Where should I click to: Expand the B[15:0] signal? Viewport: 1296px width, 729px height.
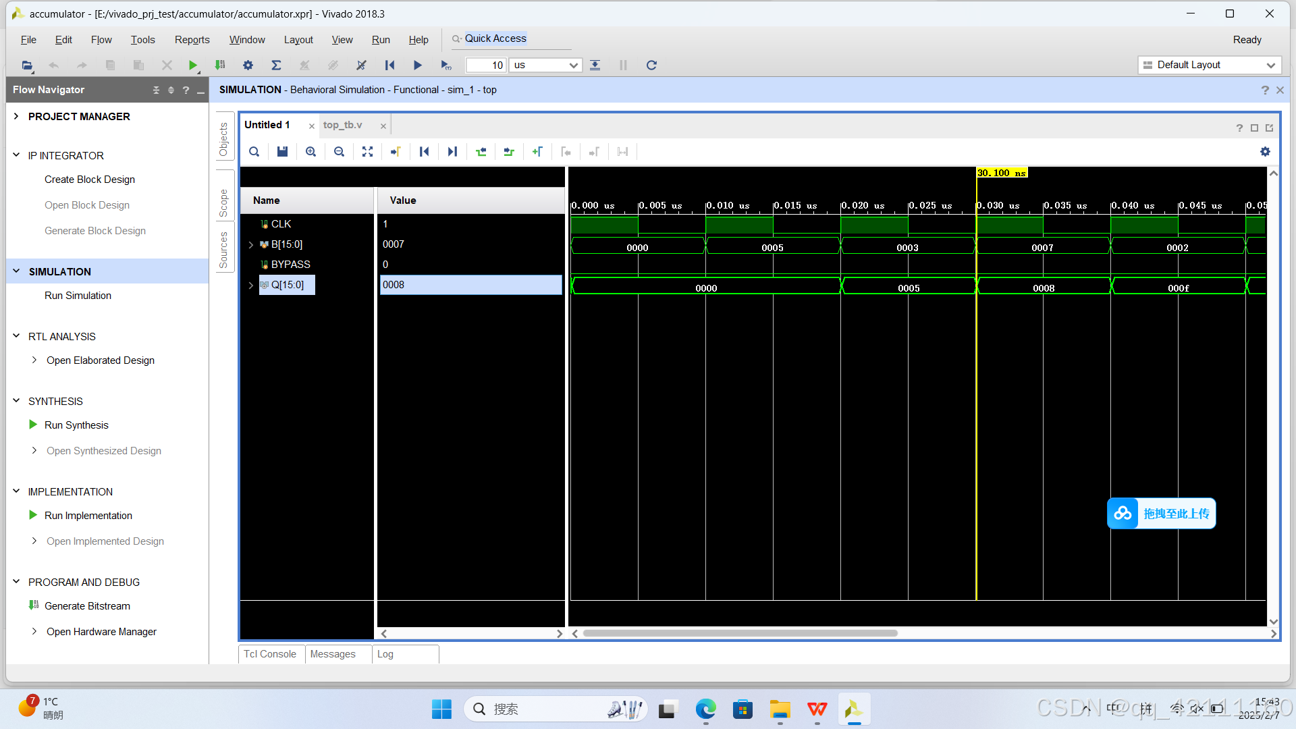250,244
